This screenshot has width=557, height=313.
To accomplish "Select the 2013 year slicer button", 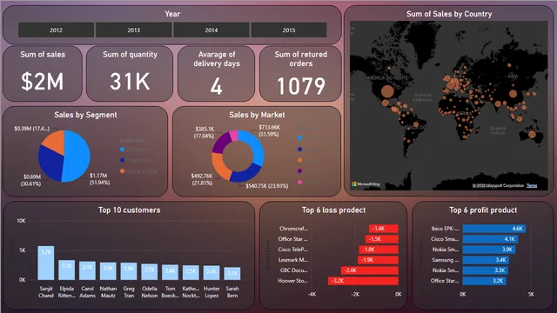I will click(133, 30).
